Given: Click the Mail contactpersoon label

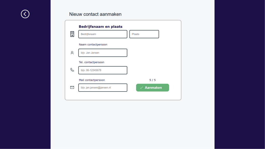Looking at the screenshot, I should pos(92,80).
